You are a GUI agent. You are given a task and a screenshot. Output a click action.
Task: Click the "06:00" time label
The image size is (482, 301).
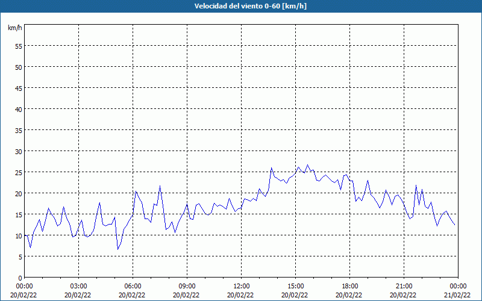[133, 287]
